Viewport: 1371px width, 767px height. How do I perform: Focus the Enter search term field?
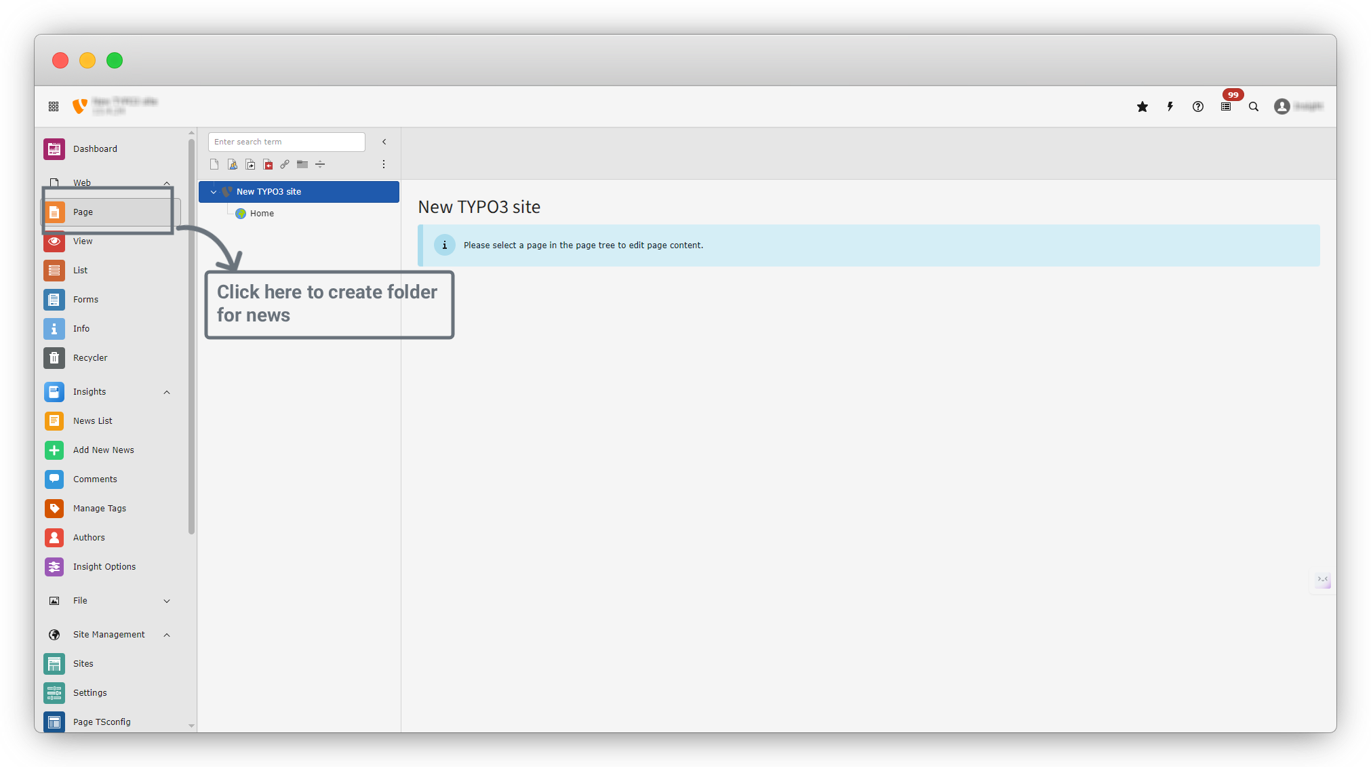pyautogui.click(x=286, y=142)
